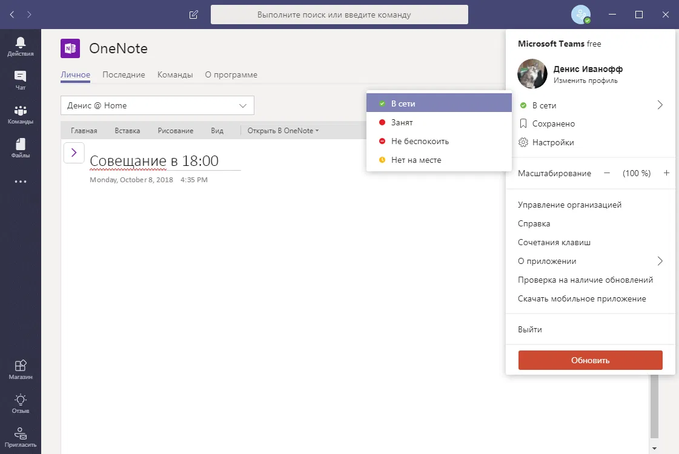Expand the О приложении submenu arrow
This screenshot has width=679, height=454.
click(x=660, y=261)
